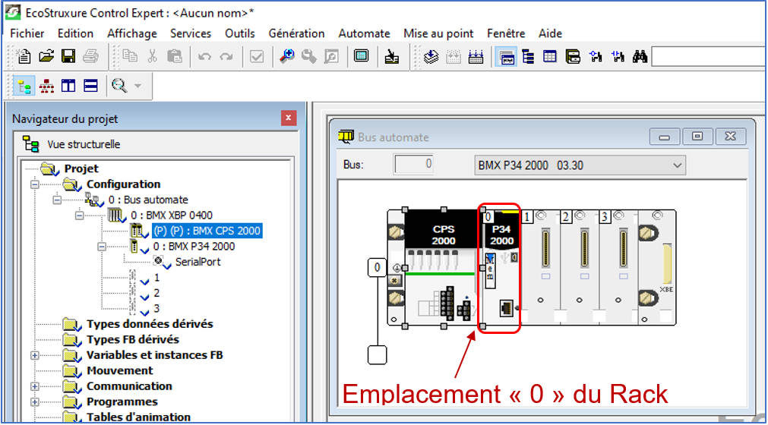Close the Navigateur du projet panel
The width and height of the screenshot is (768, 425).
pyautogui.click(x=289, y=118)
